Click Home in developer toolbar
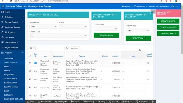 coord(31,102)
